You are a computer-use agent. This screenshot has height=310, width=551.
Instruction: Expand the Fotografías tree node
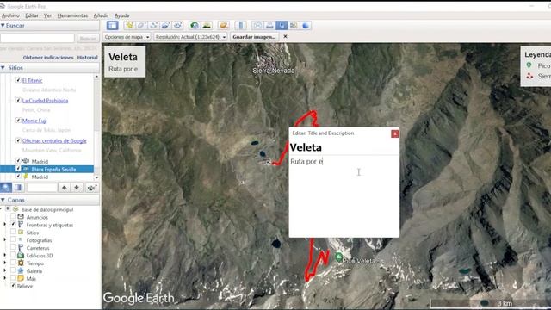[4, 240]
